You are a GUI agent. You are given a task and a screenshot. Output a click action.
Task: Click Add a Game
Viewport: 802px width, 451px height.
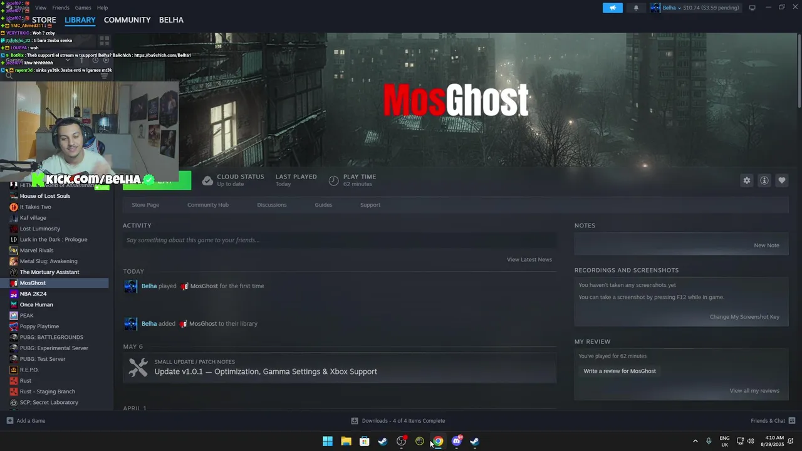[x=26, y=421]
